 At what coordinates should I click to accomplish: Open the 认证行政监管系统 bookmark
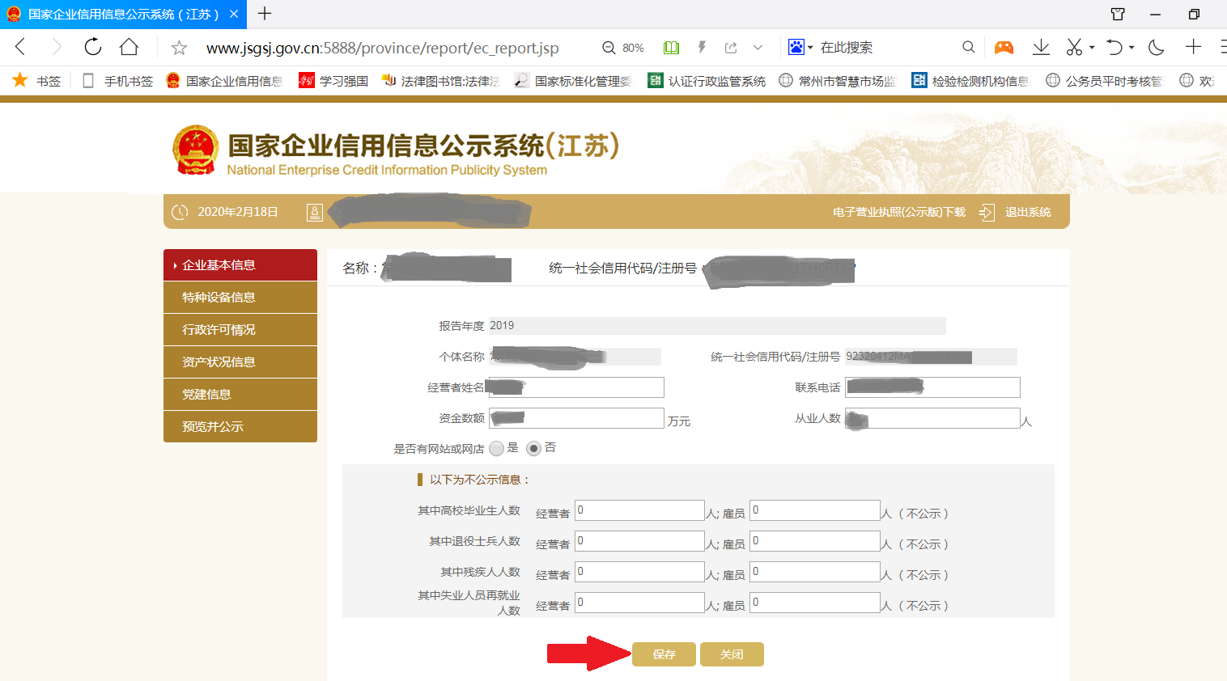[x=707, y=80]
